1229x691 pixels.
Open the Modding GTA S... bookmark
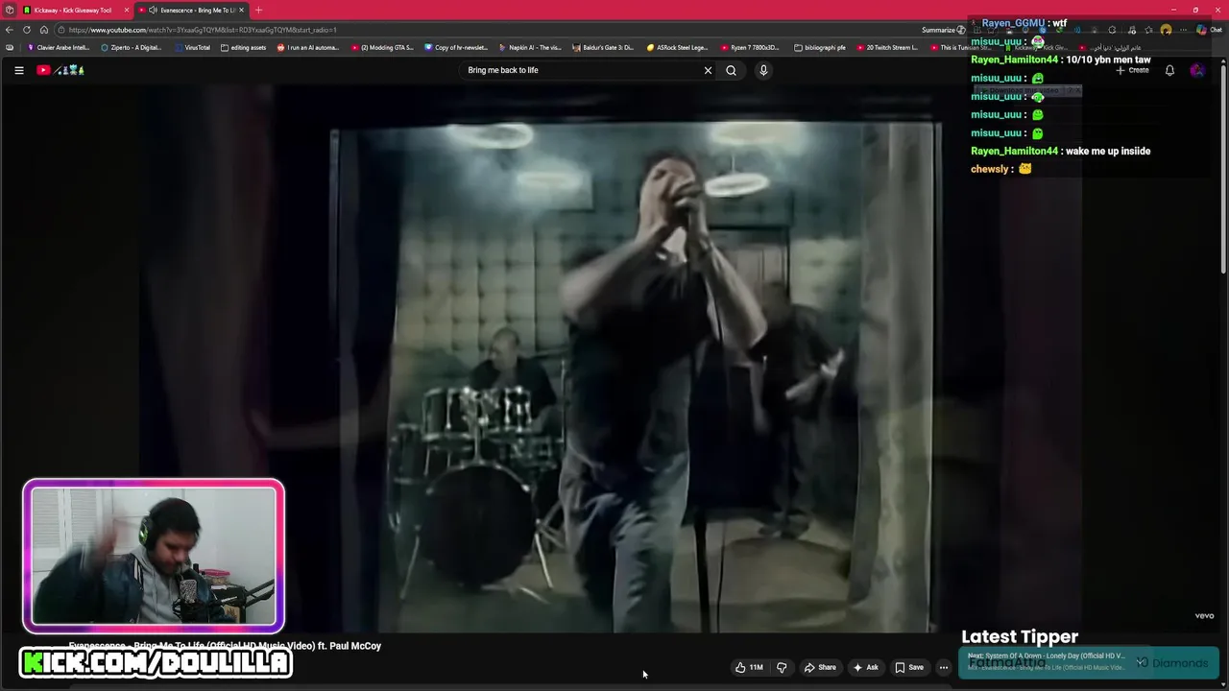click(382, 47)
